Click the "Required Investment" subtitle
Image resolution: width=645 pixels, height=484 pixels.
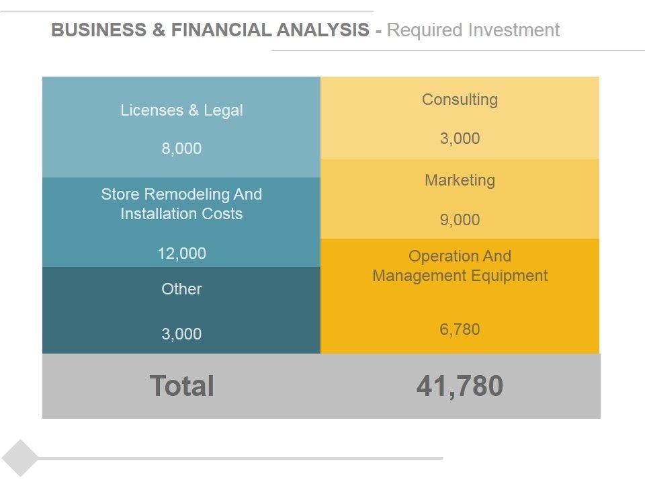474,30
